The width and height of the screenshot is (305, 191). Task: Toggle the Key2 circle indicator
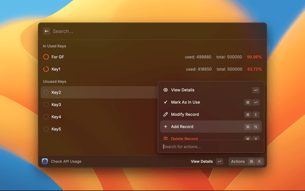tap(46, 92)
